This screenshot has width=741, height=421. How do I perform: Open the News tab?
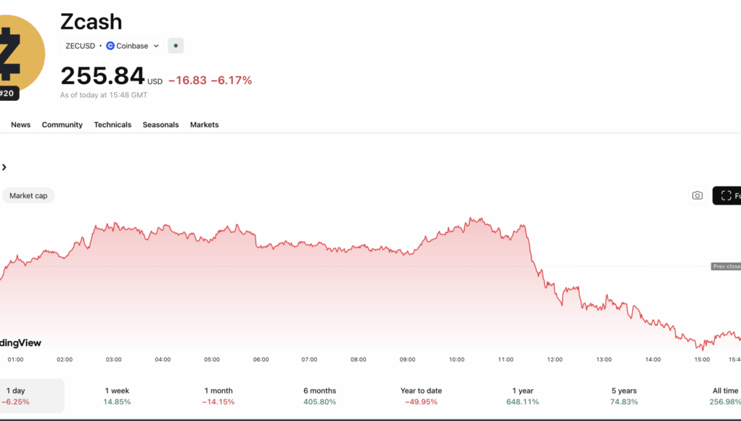click(21, 125)
